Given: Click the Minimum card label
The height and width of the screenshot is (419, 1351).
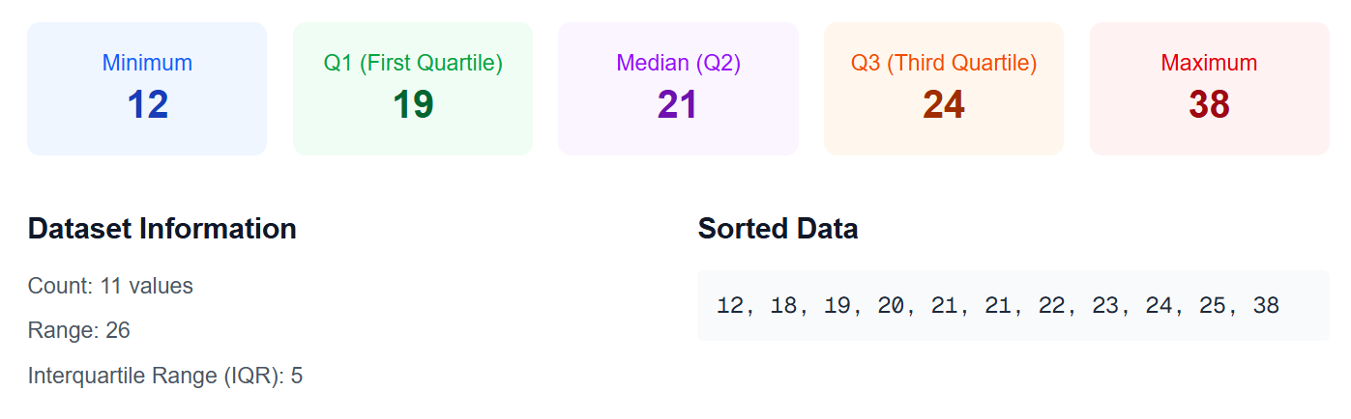Looking at the screenshot, I should (x=147, y=64).
